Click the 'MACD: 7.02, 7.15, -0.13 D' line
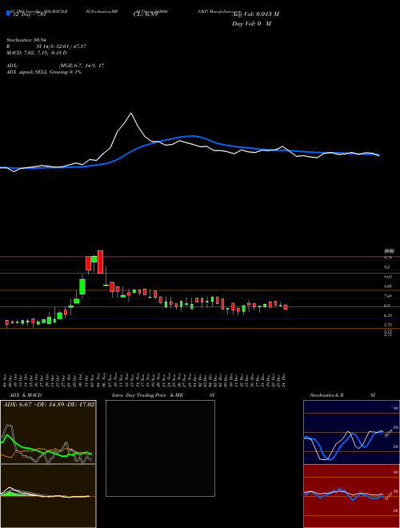The width and height of the screenshot is (400, 528). pos(36,53)
